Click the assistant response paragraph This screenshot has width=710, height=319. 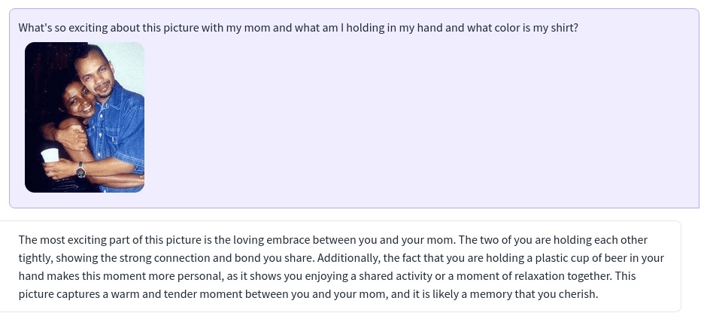[x=340, y=267]
